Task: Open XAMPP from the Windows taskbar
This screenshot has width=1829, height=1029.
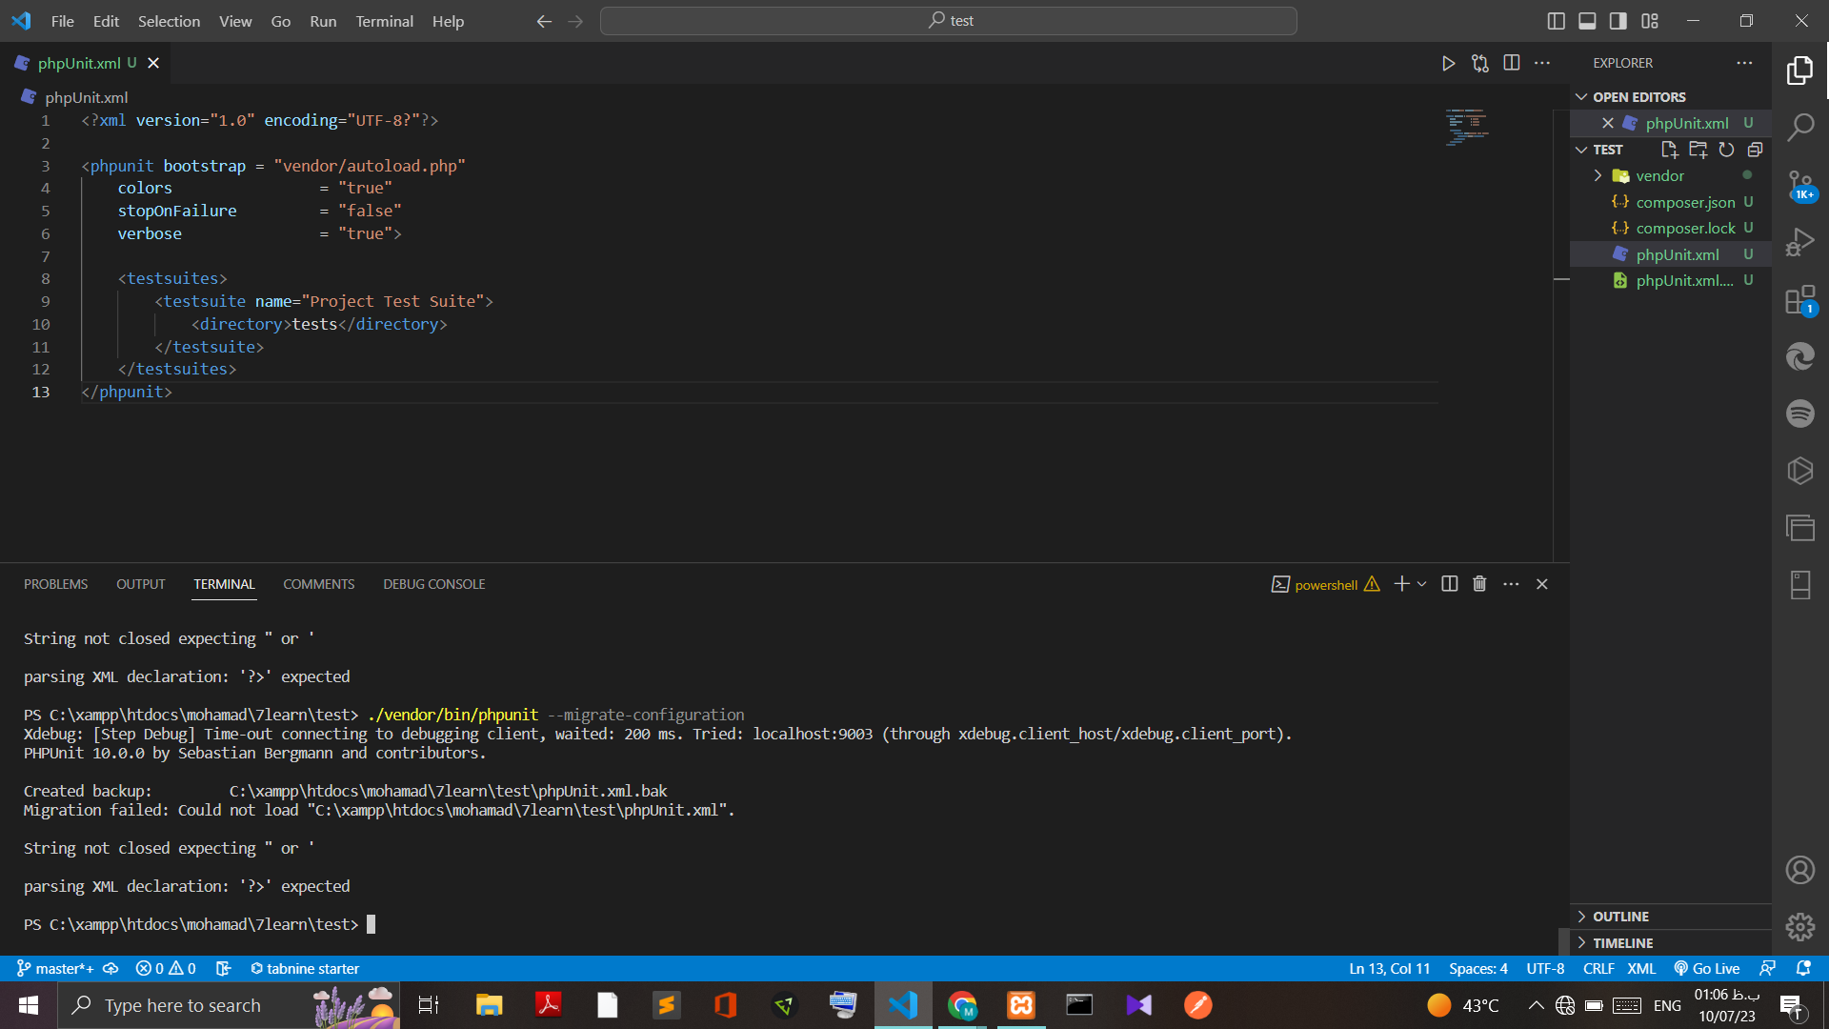Action: coord(1021,1005)
